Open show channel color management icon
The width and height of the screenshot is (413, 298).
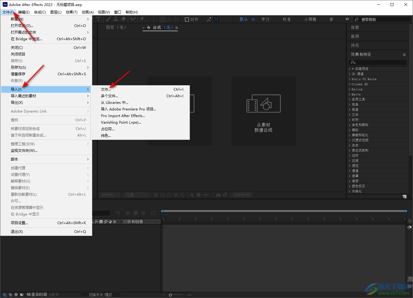pyautogui.click(x=192, y=195)
